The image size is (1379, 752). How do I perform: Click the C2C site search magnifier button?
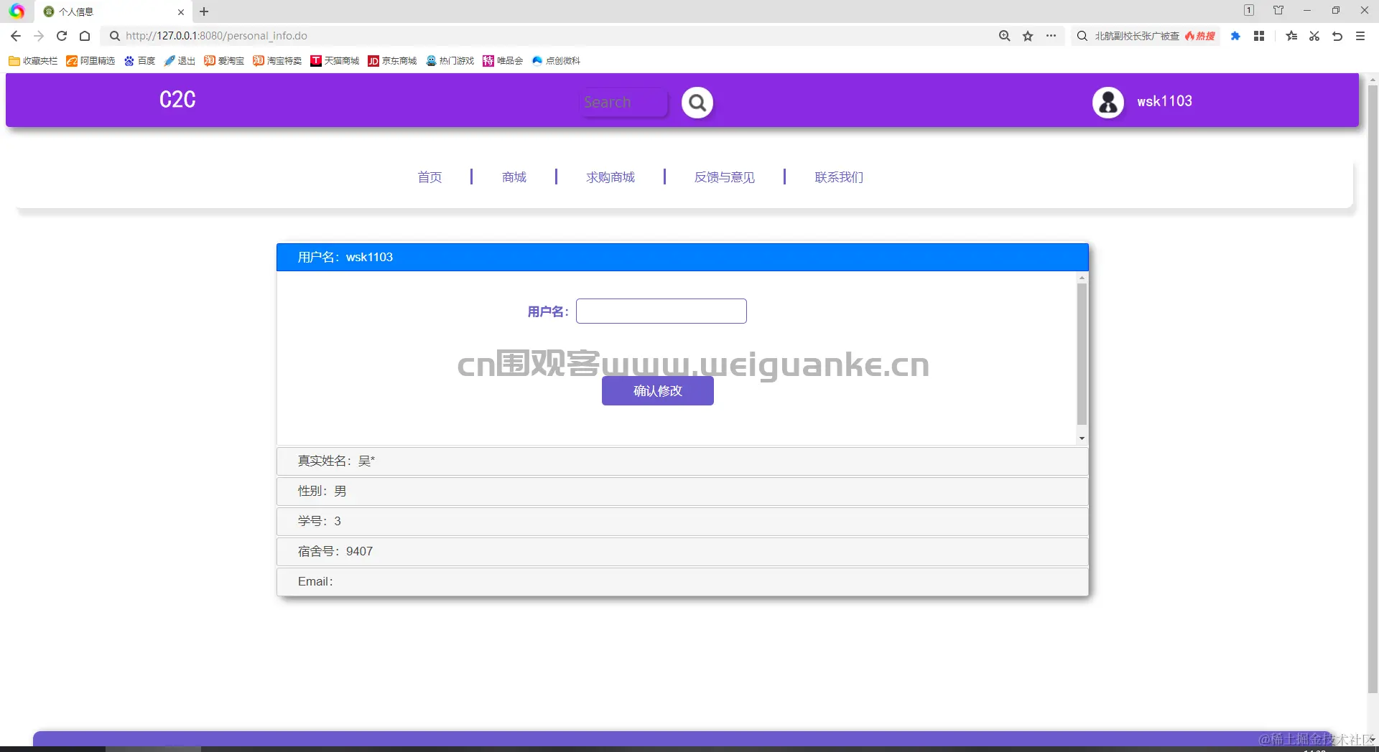pos(697,103)
